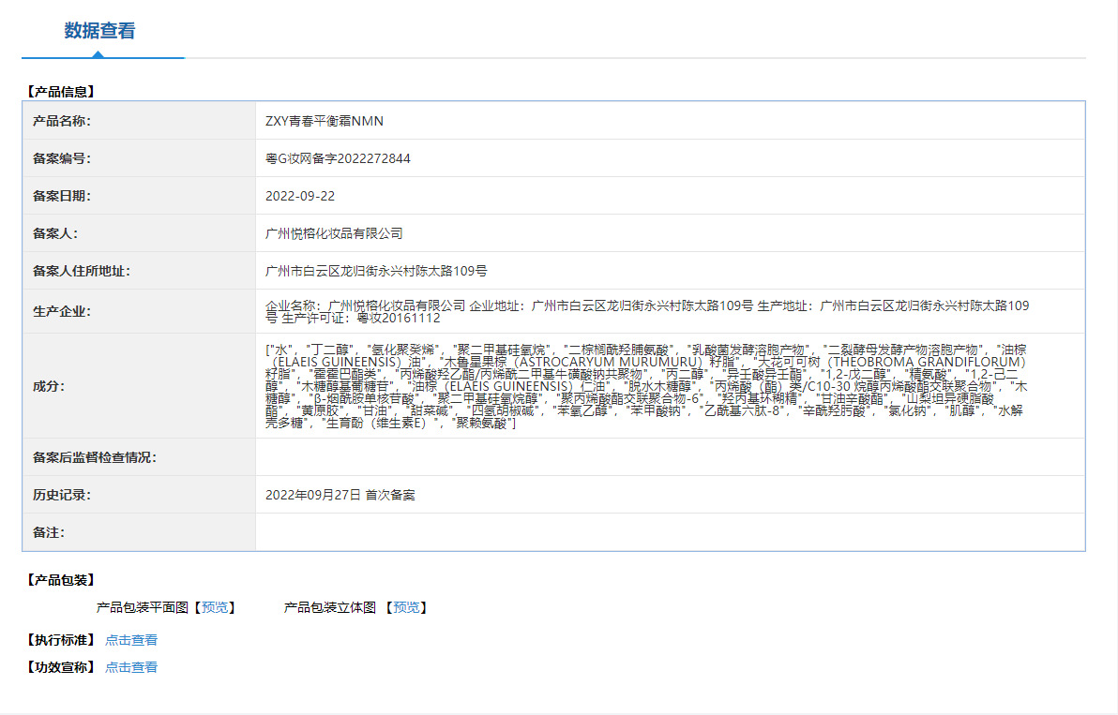Select 备案人 value 广州悦榕化妆品有限公司
Image resolution: width=1118 pixels, height=715 pixels.
coord(335,233)
